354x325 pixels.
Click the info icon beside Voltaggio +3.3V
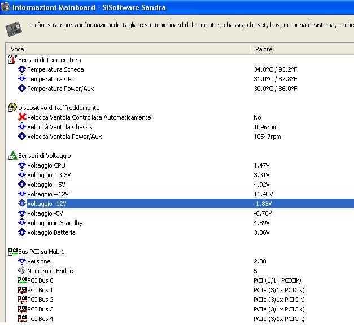coord(22,174)
